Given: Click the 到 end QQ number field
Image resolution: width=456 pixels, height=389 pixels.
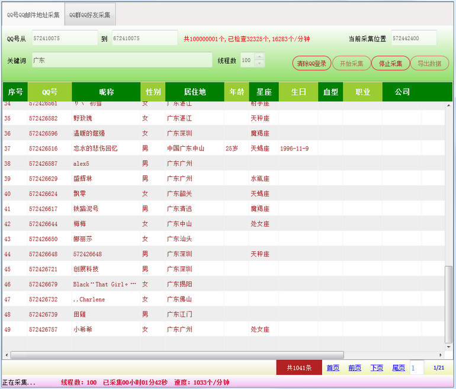Looking at the screenshot, I should coord(144,38).
